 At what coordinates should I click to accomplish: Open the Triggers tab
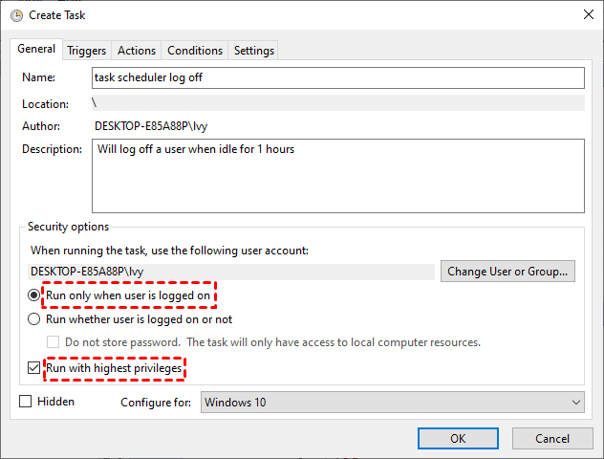point(86,51)
